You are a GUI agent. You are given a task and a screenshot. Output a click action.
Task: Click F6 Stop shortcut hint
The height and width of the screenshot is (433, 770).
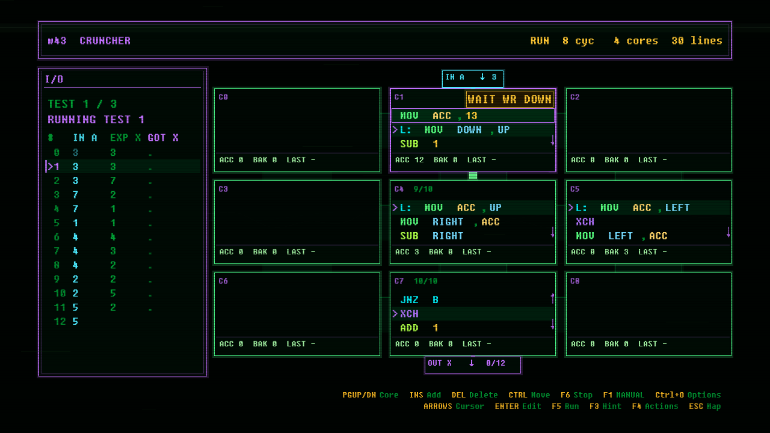pos(576,395)
